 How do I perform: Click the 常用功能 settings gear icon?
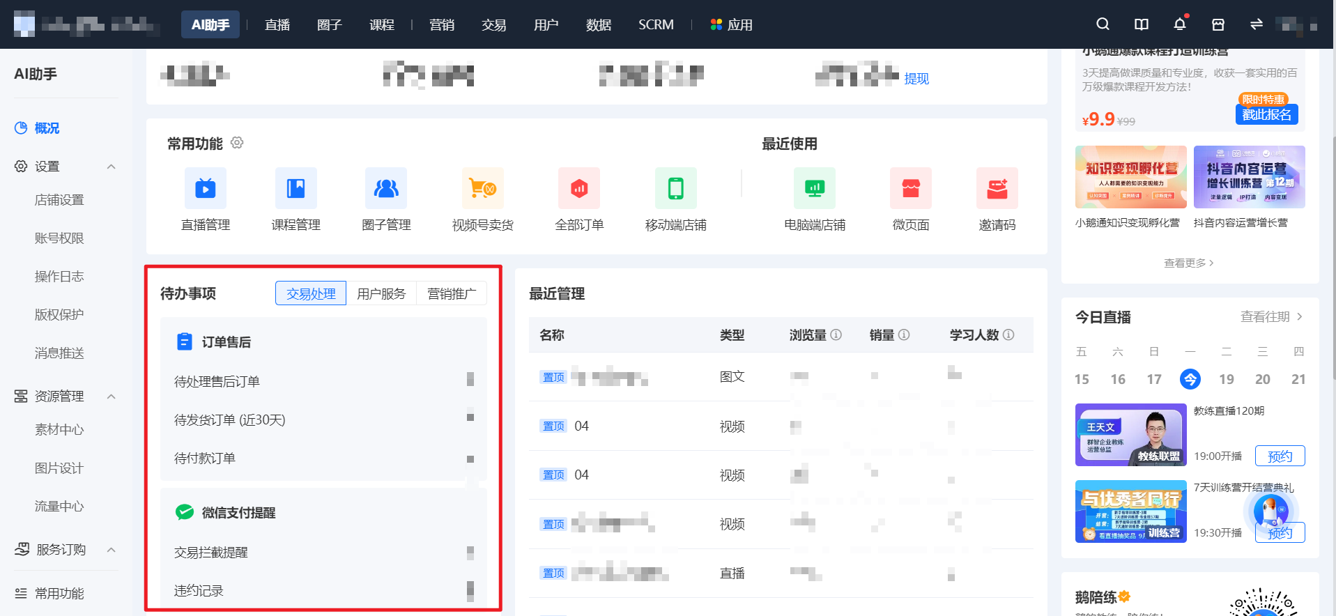coord(237,143)
